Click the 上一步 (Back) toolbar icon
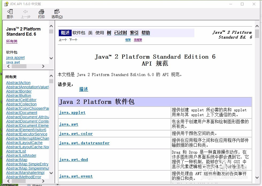 pyautogui.click(x=26, y=14)
